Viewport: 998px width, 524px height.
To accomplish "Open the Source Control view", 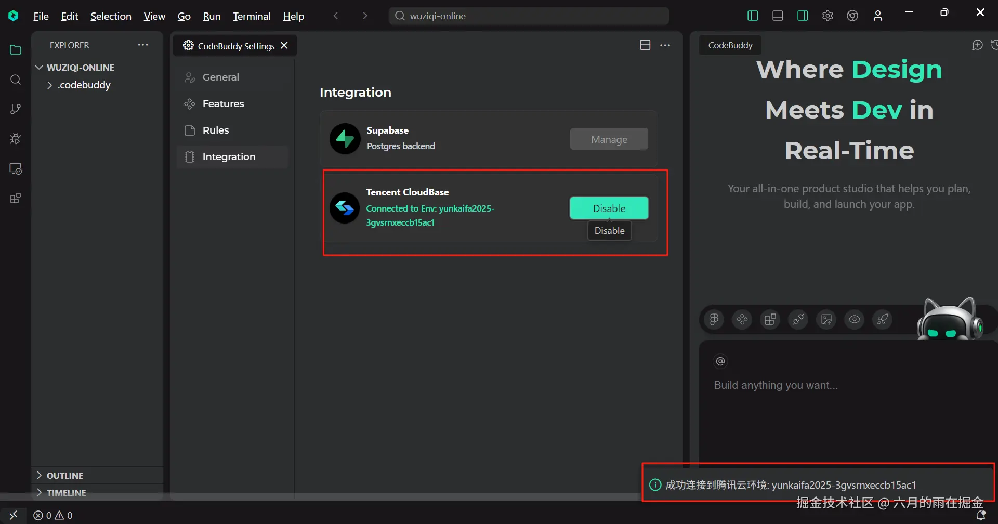I will (x=16, y=109).
